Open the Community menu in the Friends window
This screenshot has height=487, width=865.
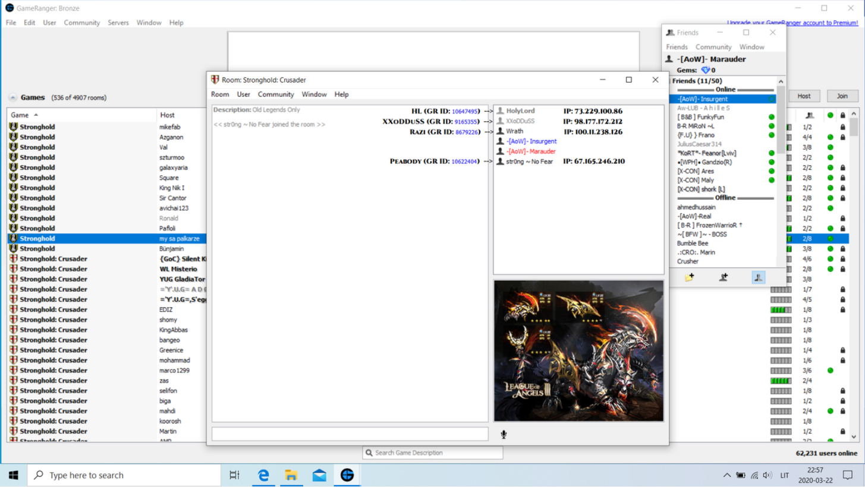(x=713, y=47)
